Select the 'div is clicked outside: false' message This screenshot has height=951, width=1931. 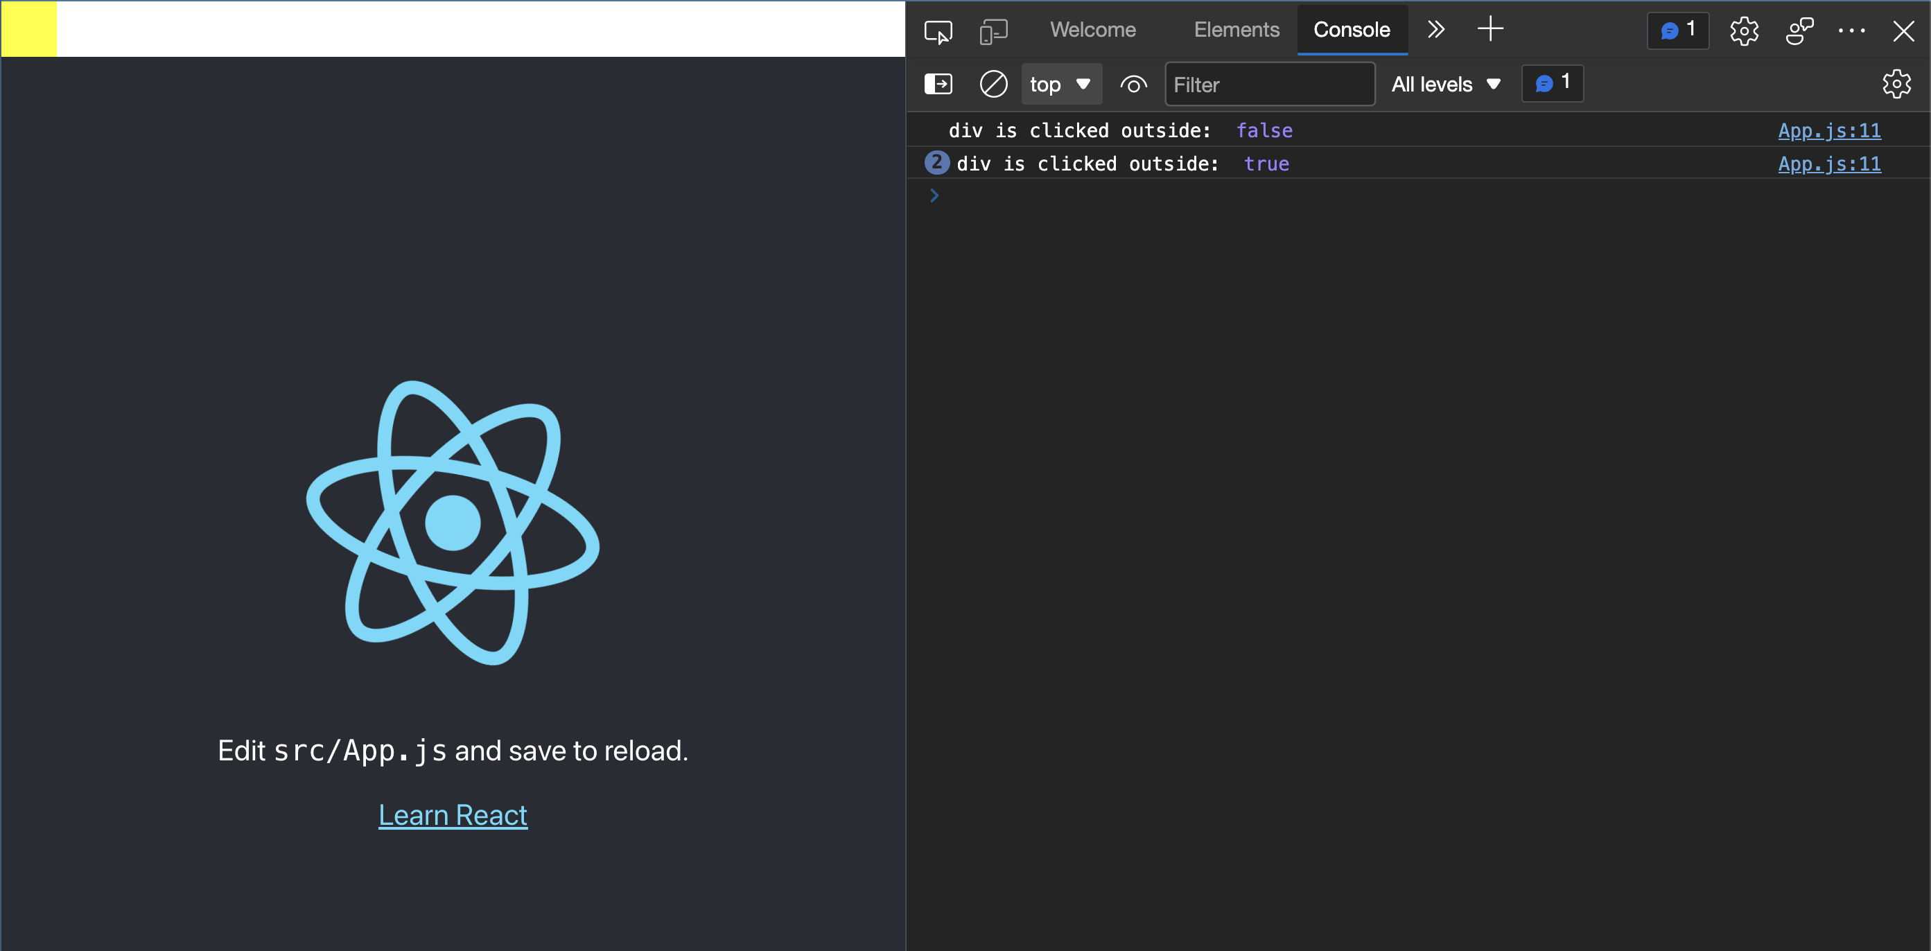tap(1120, 130)
